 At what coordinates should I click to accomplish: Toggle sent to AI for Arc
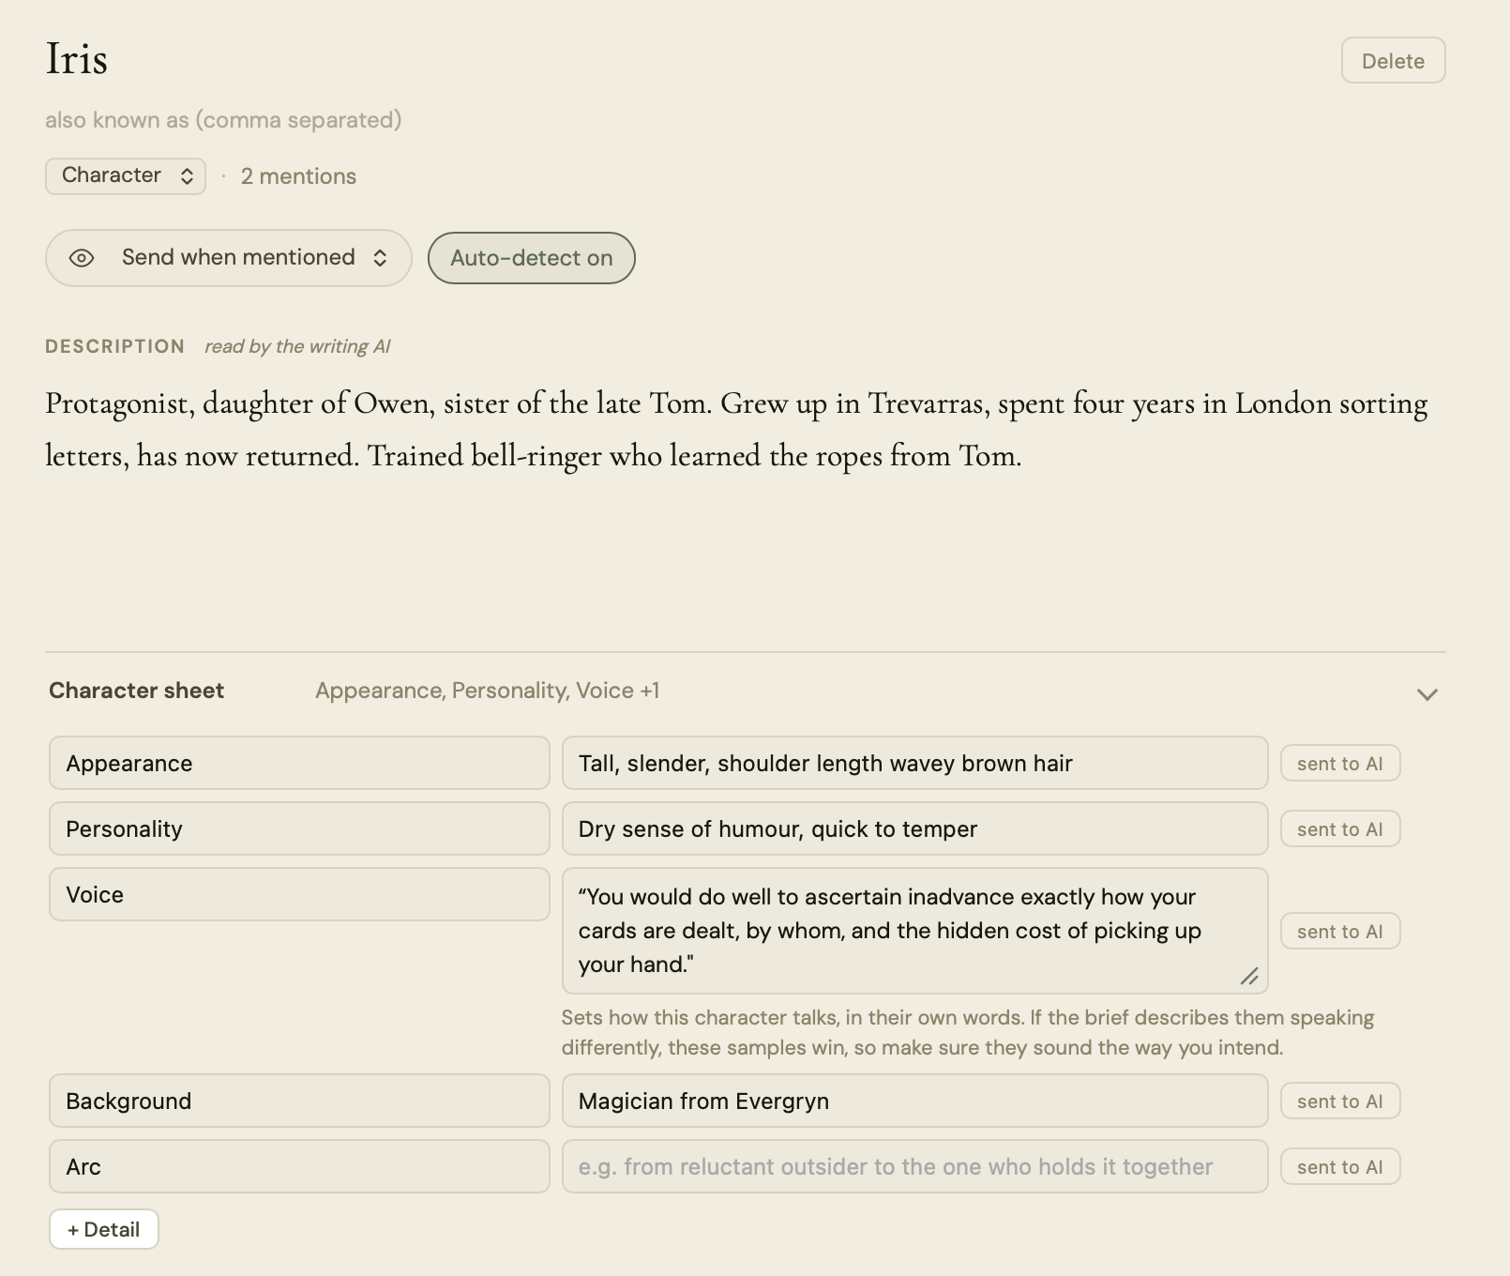[1340, 1167]
